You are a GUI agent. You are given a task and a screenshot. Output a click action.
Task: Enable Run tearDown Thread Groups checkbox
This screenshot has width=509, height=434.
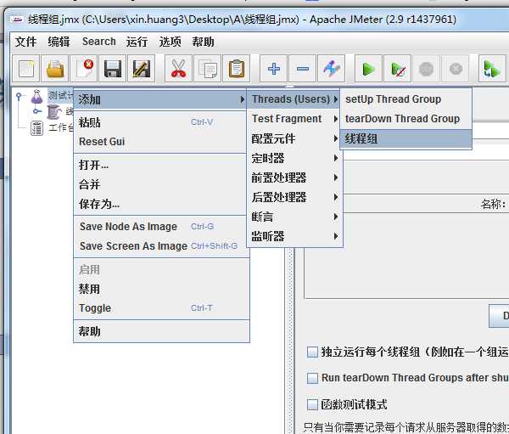(x=312, y=378)
